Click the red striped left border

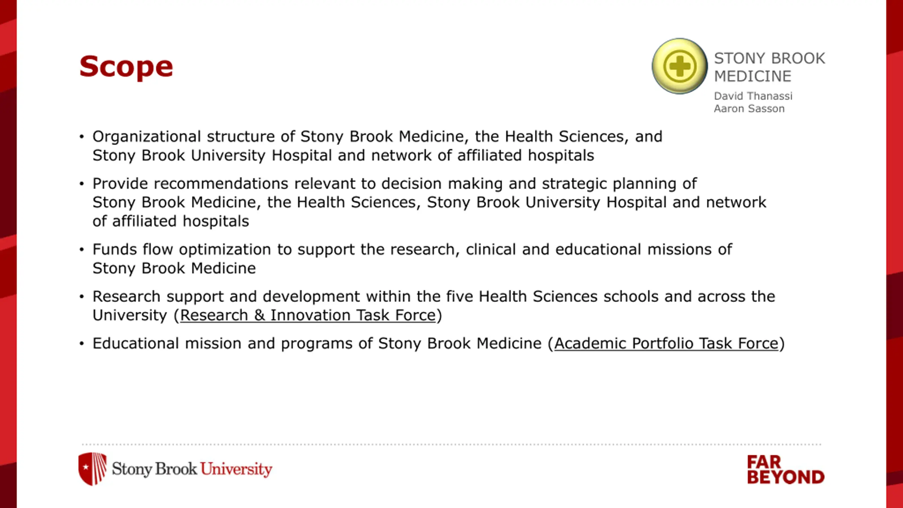8,254
